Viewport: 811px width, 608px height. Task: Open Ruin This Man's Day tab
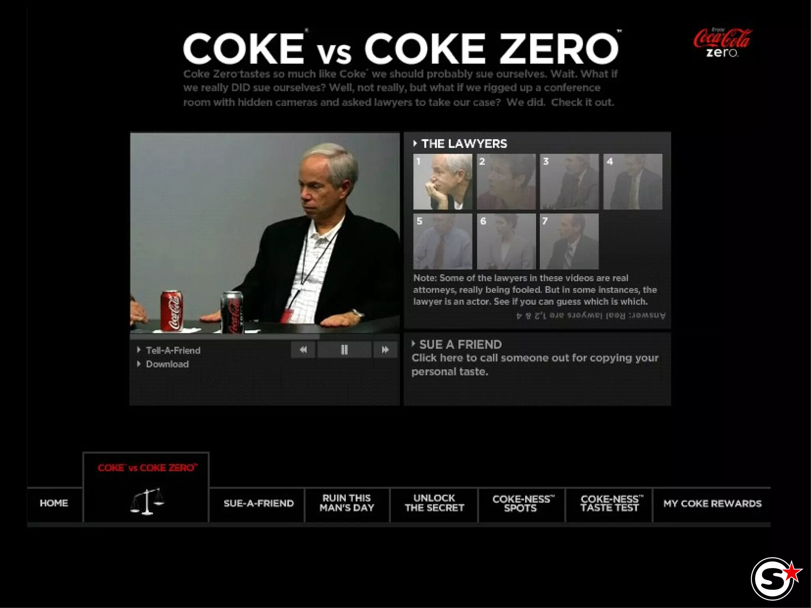[347, 503]
